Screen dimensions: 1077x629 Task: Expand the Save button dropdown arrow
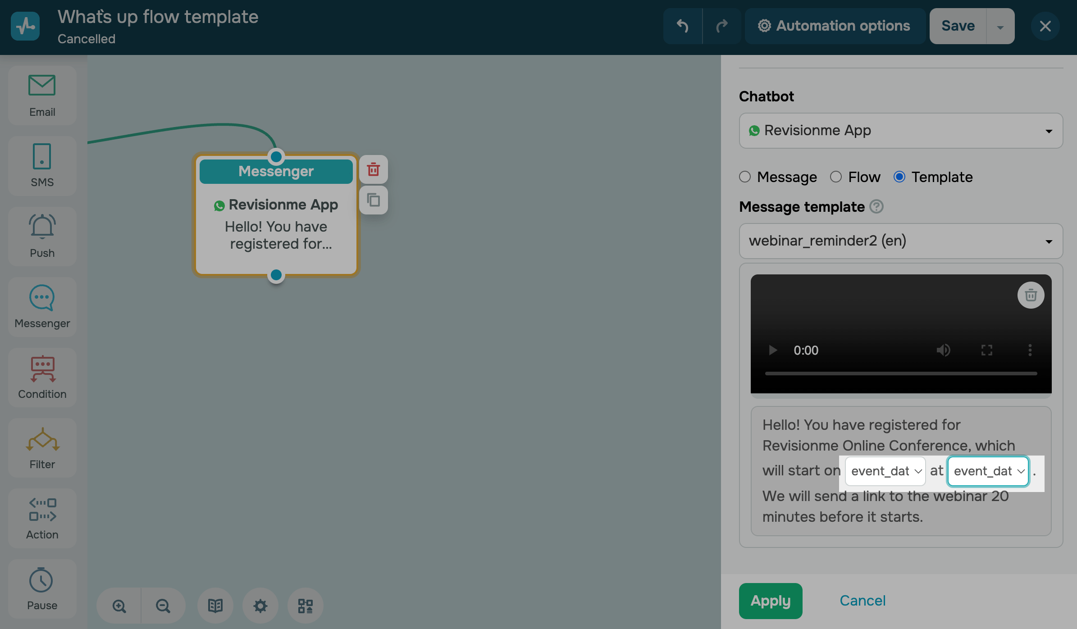coord(1000,26)
